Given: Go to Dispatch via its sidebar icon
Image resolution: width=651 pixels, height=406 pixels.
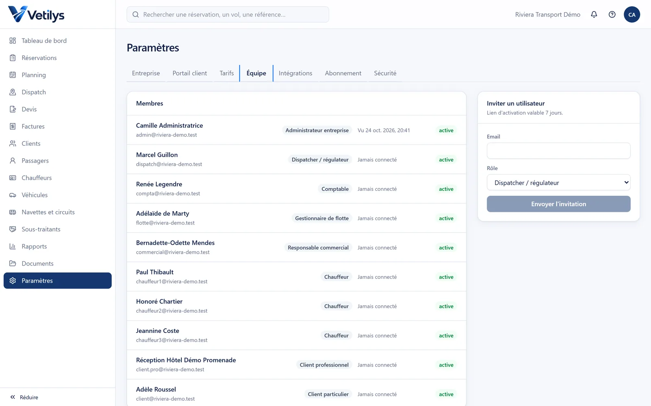Looking at the screenshot, I should click(13, 92).
